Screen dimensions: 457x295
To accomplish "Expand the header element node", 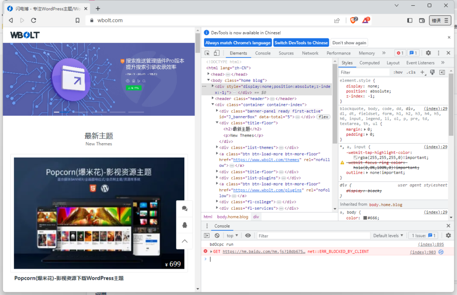I will click(x=213, y=99).
